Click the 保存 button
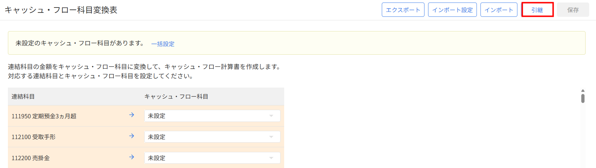The image size is (596, 168). pos(573,10)
